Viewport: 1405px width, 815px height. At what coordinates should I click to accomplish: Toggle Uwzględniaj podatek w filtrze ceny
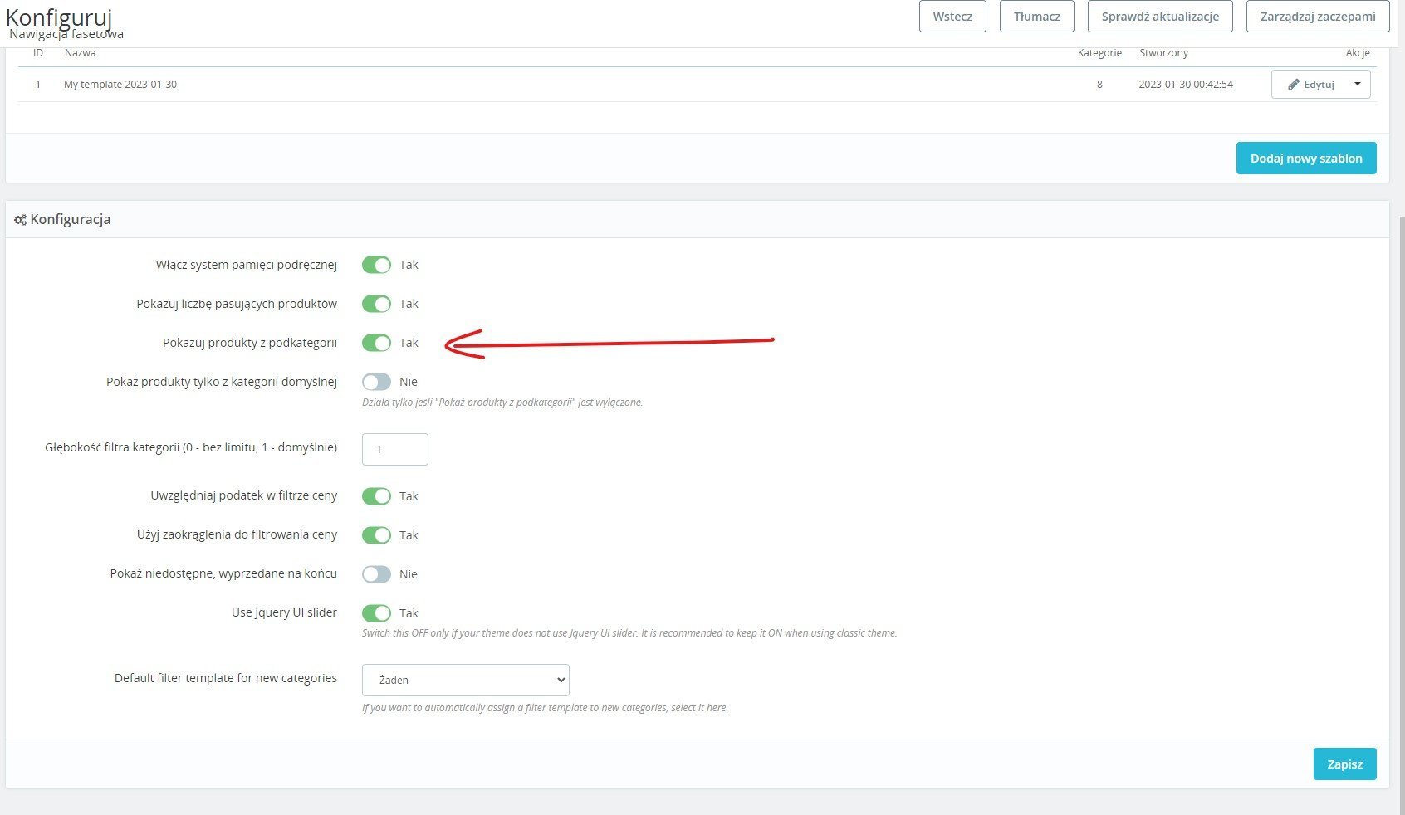(376, 496)
